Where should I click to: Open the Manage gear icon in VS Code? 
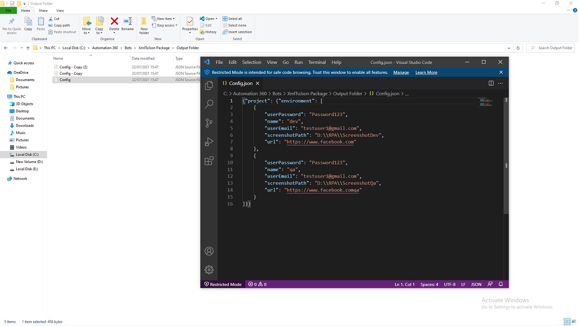click(x=209, y=270)
